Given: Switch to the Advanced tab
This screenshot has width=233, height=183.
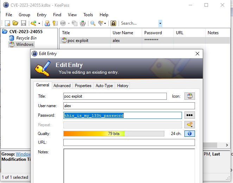Looking at the screenshot, I should click(x=62, y=86).
